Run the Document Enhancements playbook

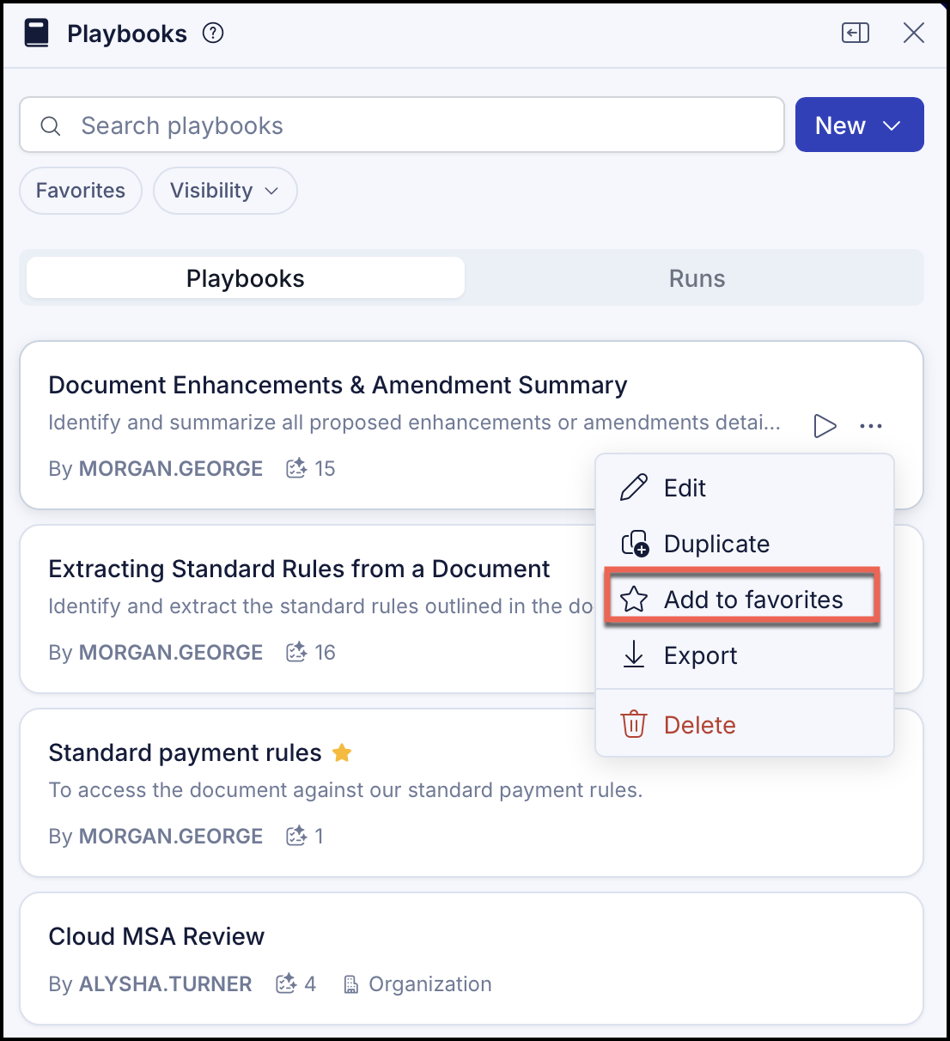(825, 425)
